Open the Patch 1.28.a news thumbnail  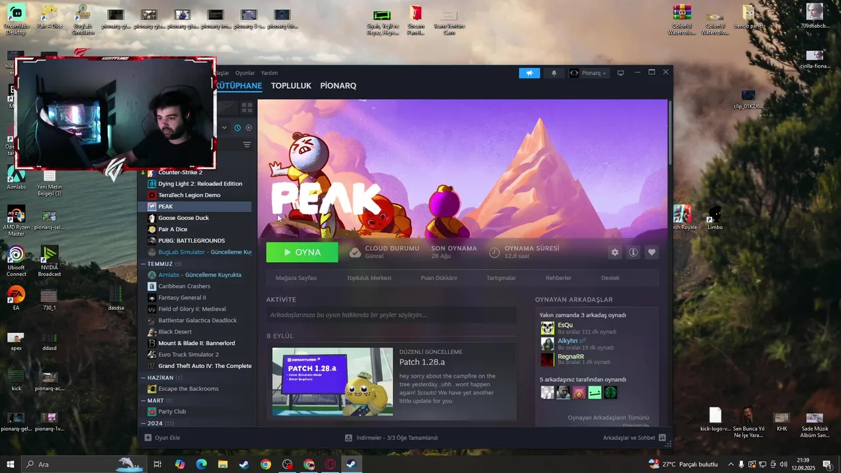pyautogui.click(x=332, y=382)
